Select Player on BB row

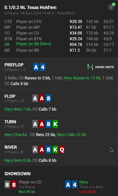(59, 50)
